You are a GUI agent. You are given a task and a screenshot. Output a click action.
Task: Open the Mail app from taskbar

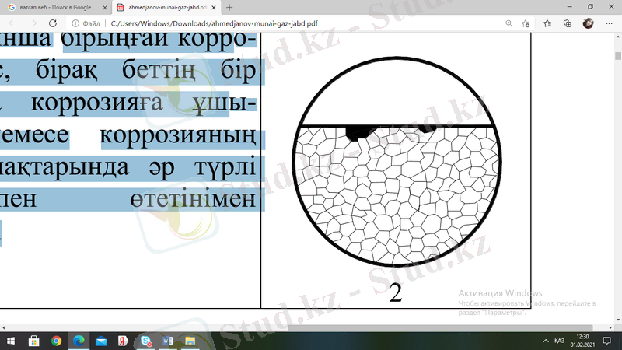point(101,341)
